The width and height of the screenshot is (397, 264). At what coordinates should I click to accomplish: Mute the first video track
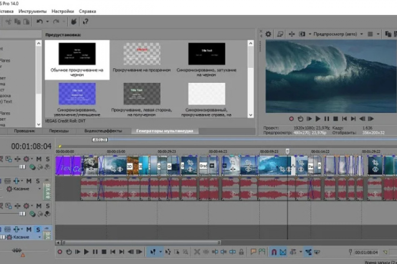[x=39, y=159]
